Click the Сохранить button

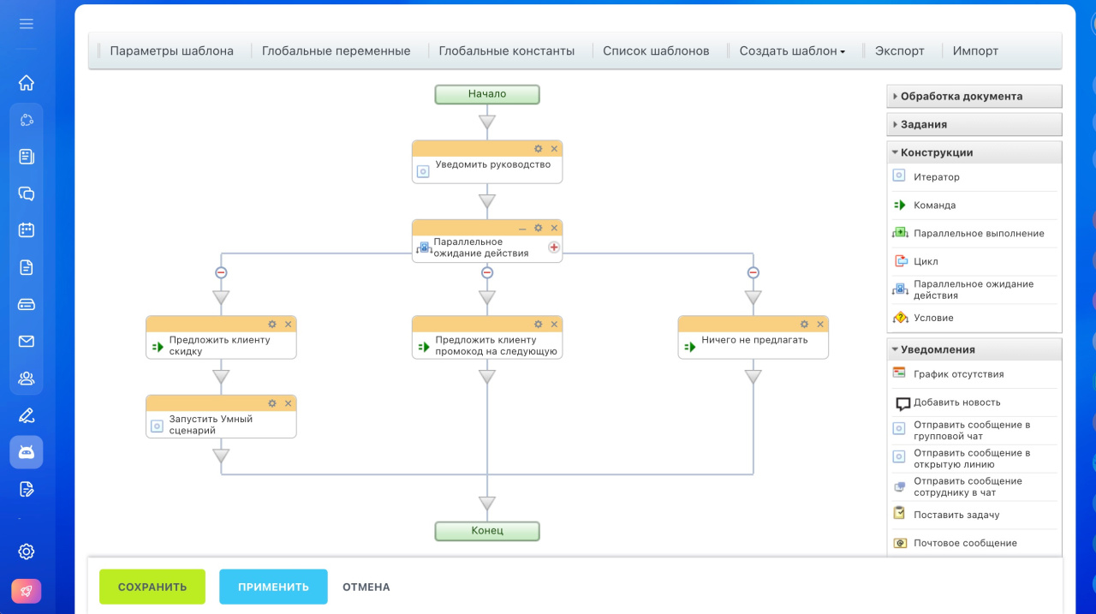tap(152, 587)
